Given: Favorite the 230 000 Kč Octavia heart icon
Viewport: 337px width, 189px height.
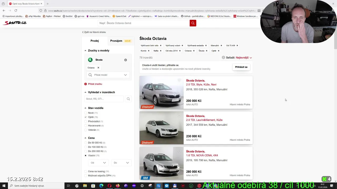Looking at the screenshot, I should click(x=179, y=115).
